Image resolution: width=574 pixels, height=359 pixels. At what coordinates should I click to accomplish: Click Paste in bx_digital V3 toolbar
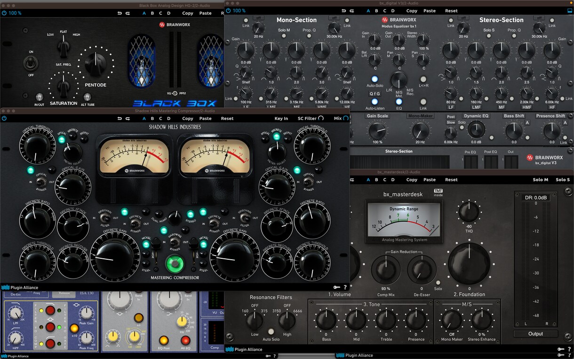pyautogui.click(x=430, y=11)
